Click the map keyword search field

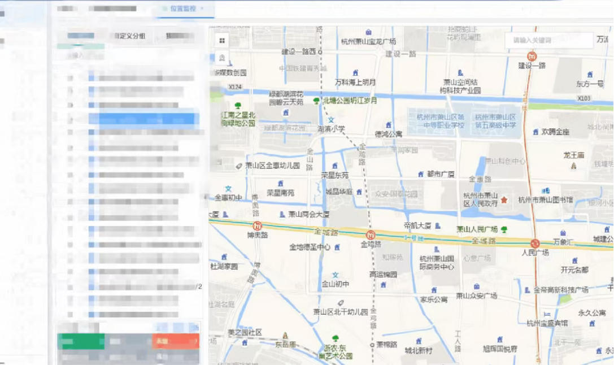point(547,40)
